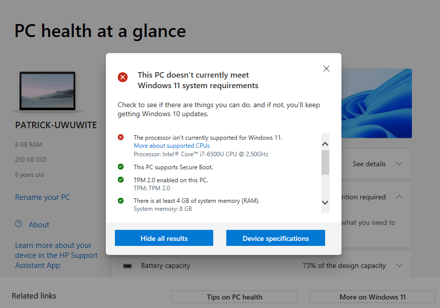The height and width of the screenshot is (308, 440).
Task: Open Device specifications
Action: [275, 238]
